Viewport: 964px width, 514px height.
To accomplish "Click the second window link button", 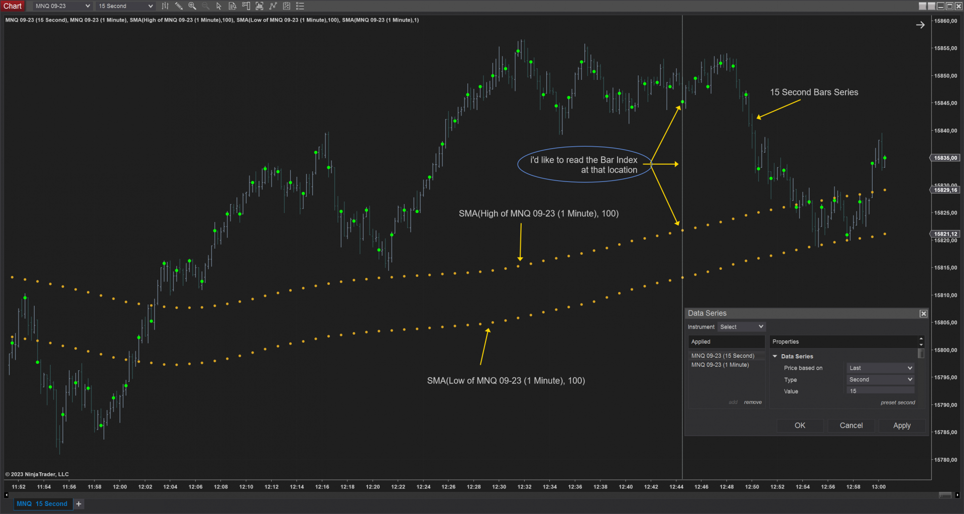I will click(932, 6).
